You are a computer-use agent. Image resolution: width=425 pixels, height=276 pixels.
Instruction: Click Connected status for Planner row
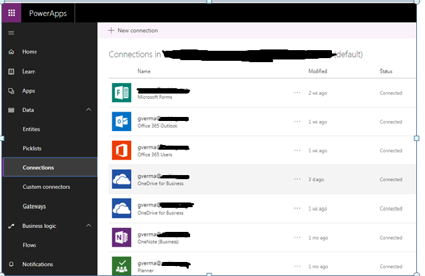[391, 267]
